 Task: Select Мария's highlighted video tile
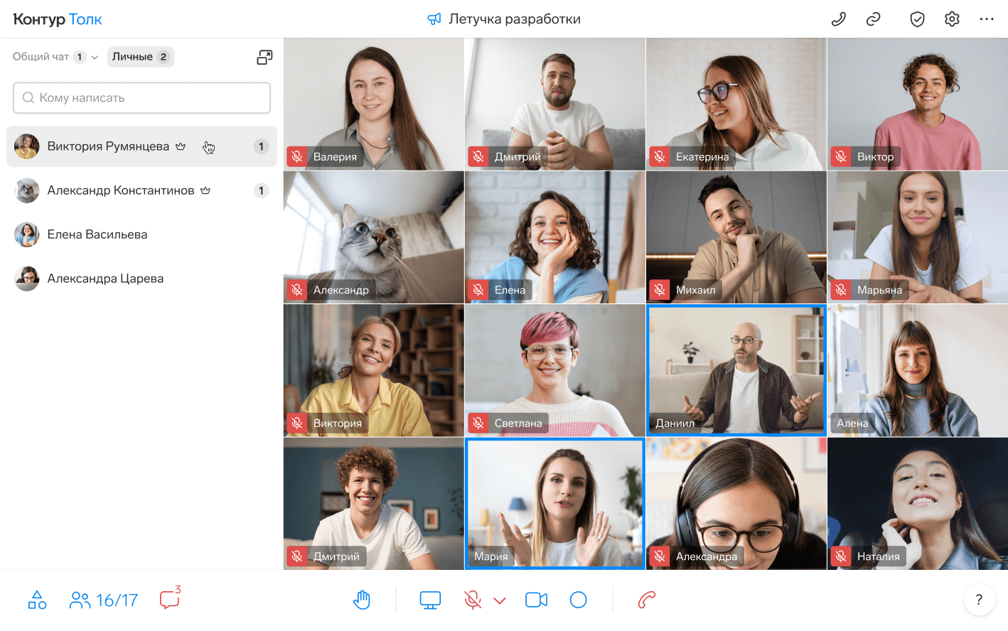click(x=555, y=504)
